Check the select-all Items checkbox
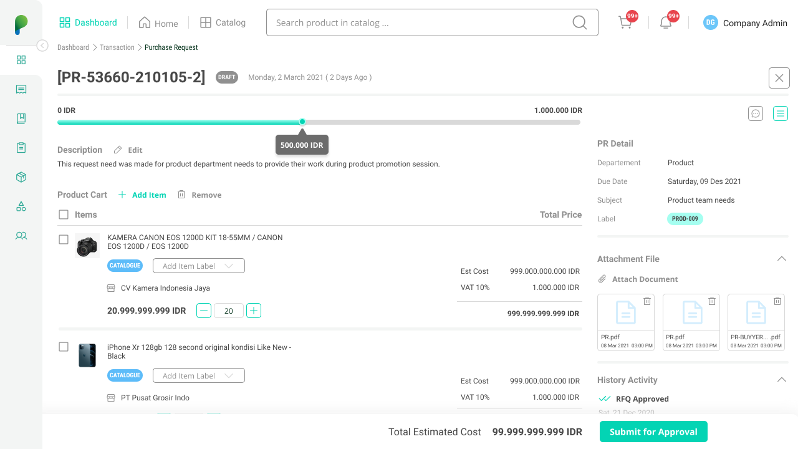Viewport: 798px width, 449px height. point(64,215)
